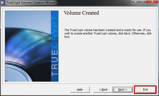159x96 pixels.
Task: Click the vertical TRUECRYPT logo strip
Action: (55, 46)
